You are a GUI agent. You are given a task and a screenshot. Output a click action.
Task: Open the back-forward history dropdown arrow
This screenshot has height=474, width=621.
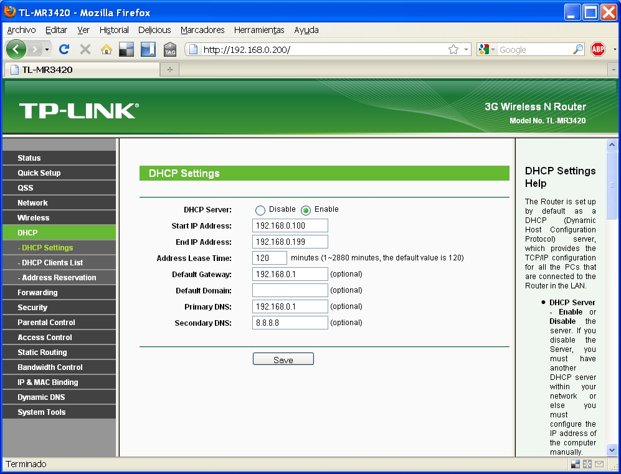(47, 49)
